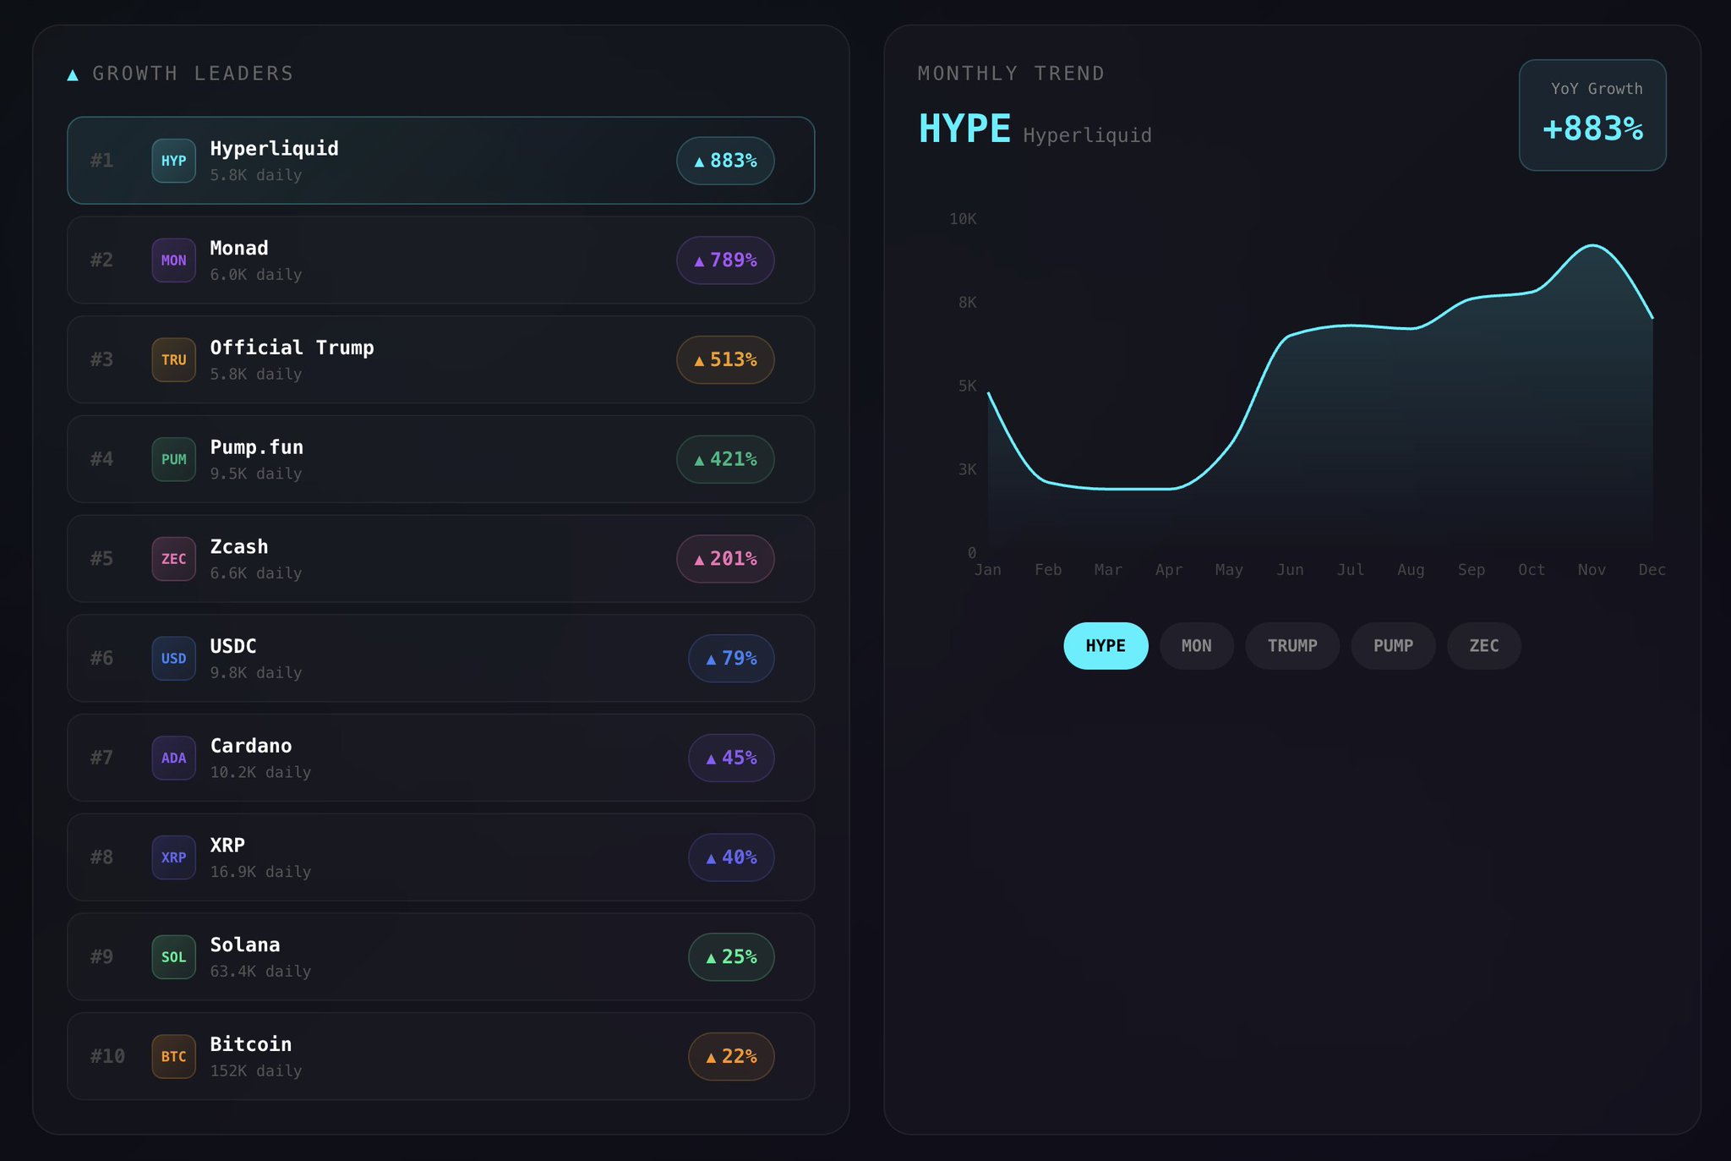Enable the TRUMP chart filter
Image resolution: width=1731 pixels, height=1161 pixels.
[1292, 645]
